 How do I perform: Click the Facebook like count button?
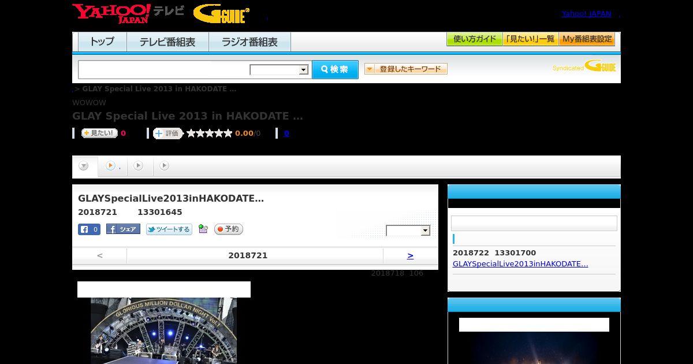(89, 229)
